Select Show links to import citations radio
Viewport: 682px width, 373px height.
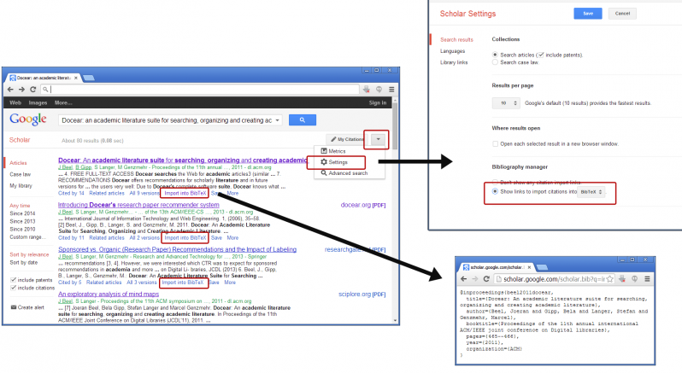tap(495, 191)
